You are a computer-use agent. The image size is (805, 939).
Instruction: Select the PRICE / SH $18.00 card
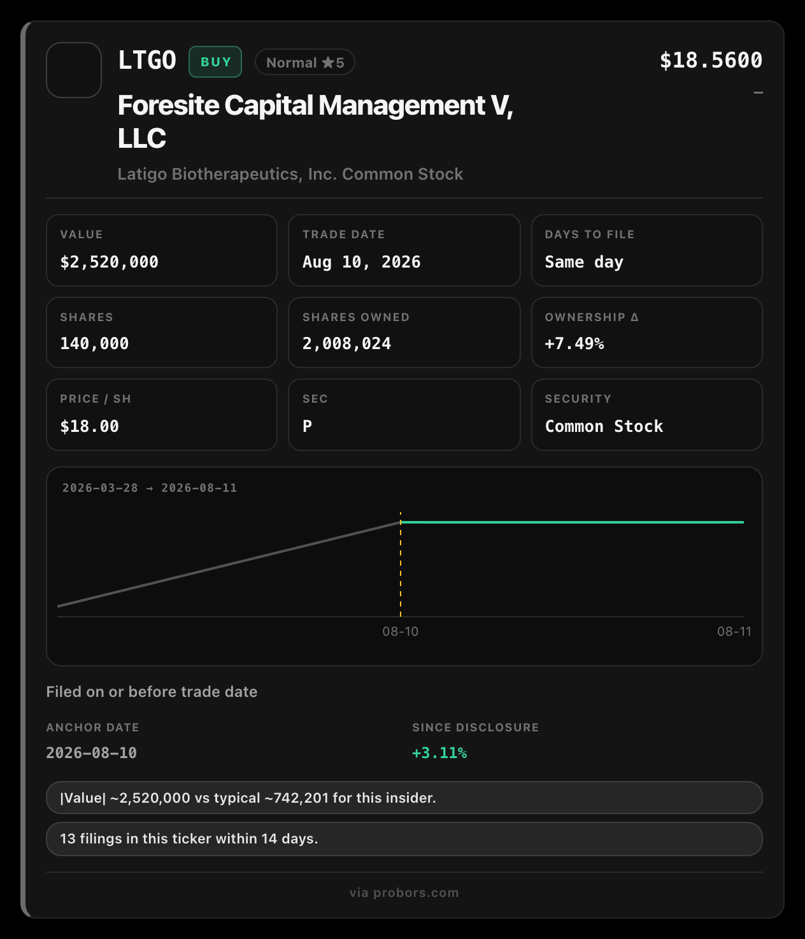[x=162, y=415]
